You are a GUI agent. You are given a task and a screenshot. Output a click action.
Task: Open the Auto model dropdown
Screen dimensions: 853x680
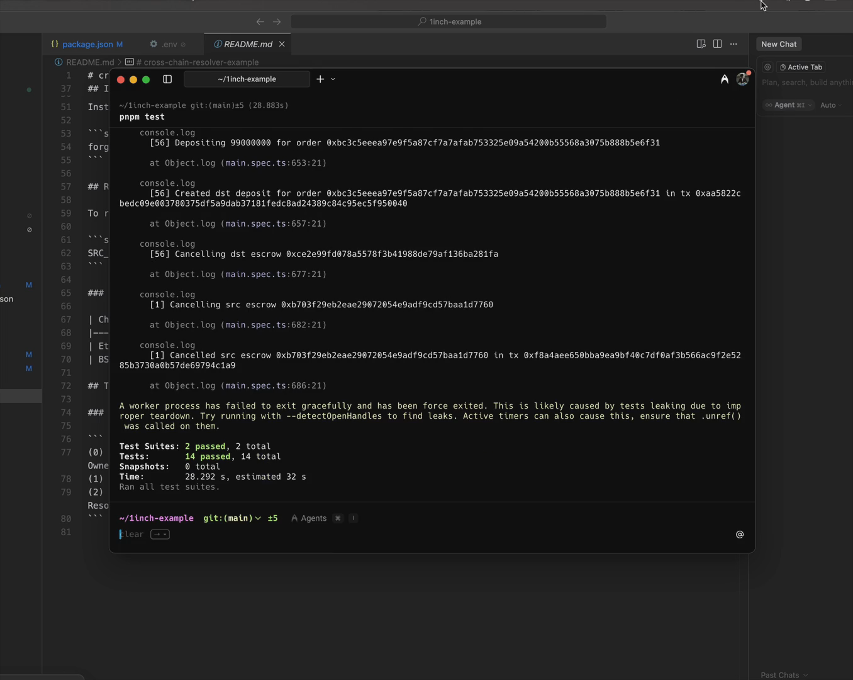point(831,105)
